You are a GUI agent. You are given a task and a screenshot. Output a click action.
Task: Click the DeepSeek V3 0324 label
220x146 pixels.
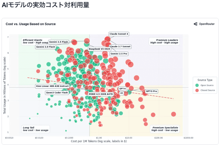pos(99,49)
